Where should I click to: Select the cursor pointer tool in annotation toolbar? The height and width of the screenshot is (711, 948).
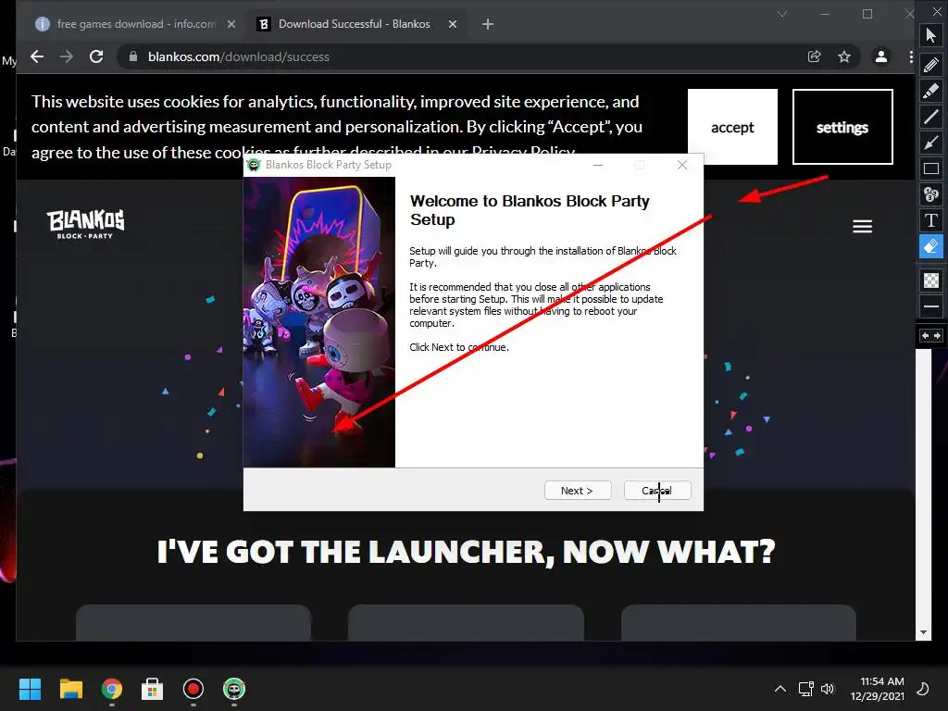pyautogui.click(x=931, y=35)
